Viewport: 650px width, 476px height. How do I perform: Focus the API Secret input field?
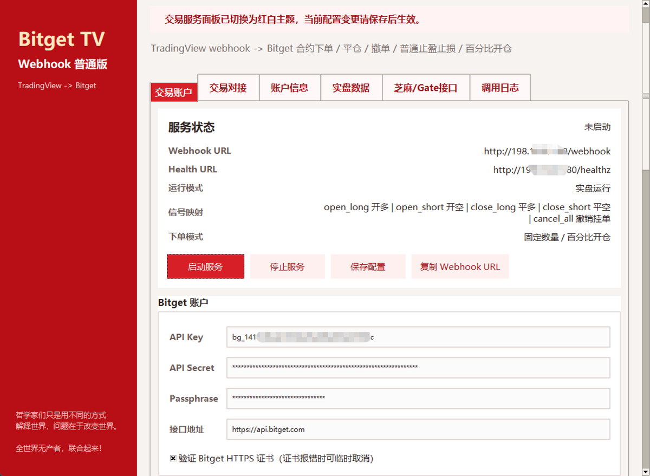(x=418, y=368)
